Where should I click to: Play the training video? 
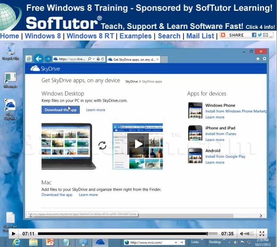[x=13, y=234]
